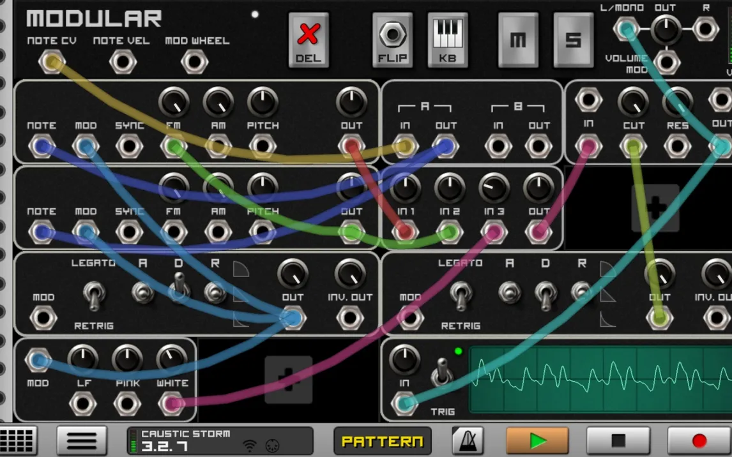Stop playback with the square stop button
This screenshot has width=732, height=457.
click(x=618, y=440)
